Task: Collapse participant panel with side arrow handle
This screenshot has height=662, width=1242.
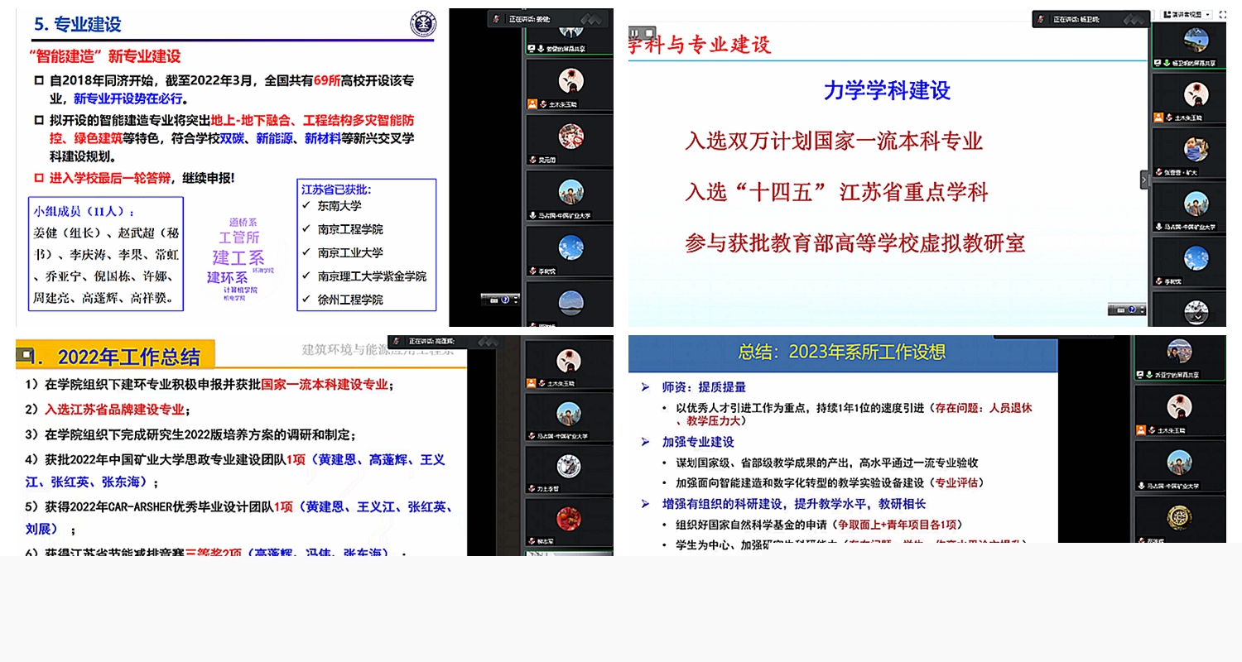Action: coord(1144,179)
